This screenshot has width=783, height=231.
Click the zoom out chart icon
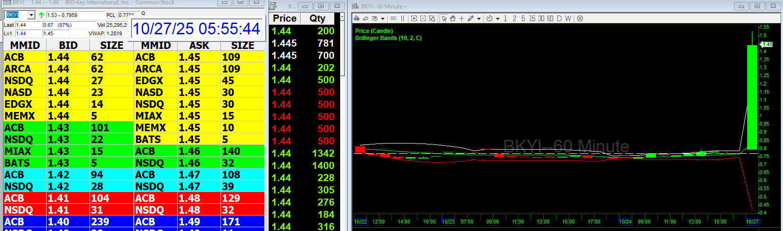tap(423, 18)
